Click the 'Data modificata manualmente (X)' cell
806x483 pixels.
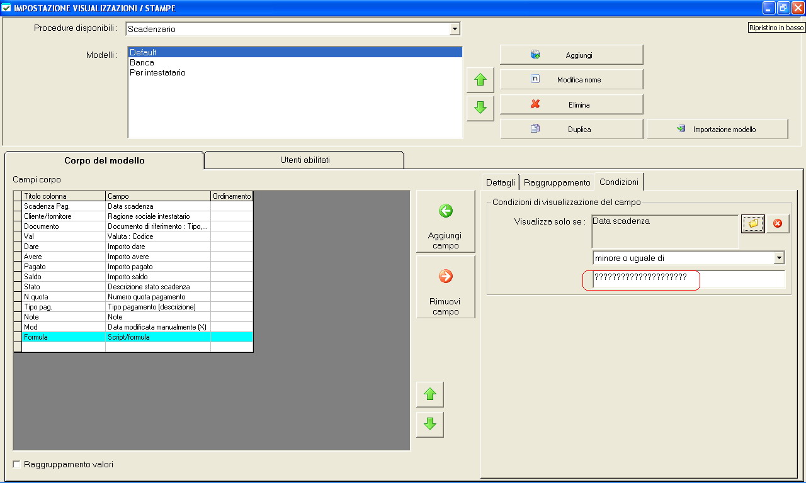pyautogui.click(x=158, y=327)
